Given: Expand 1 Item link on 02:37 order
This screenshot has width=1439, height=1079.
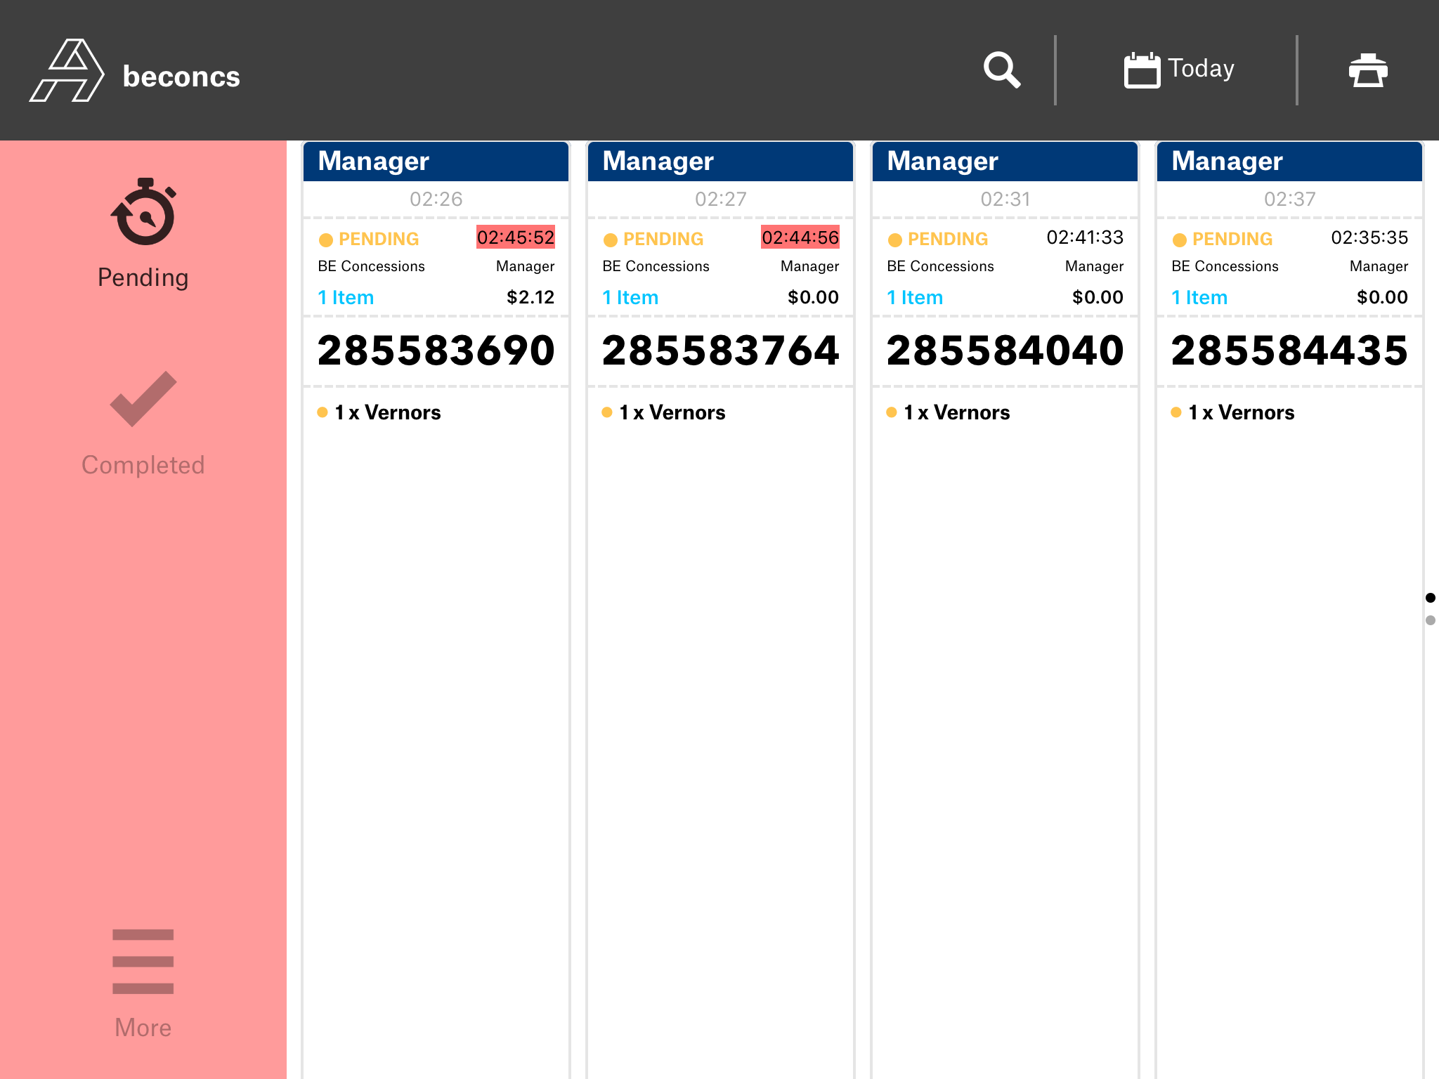Looking at the screenshot, I should (1199, 298).
